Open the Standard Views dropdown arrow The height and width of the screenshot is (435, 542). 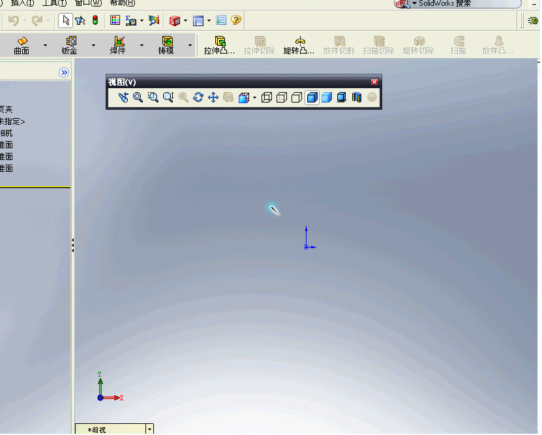click(254, 97)
